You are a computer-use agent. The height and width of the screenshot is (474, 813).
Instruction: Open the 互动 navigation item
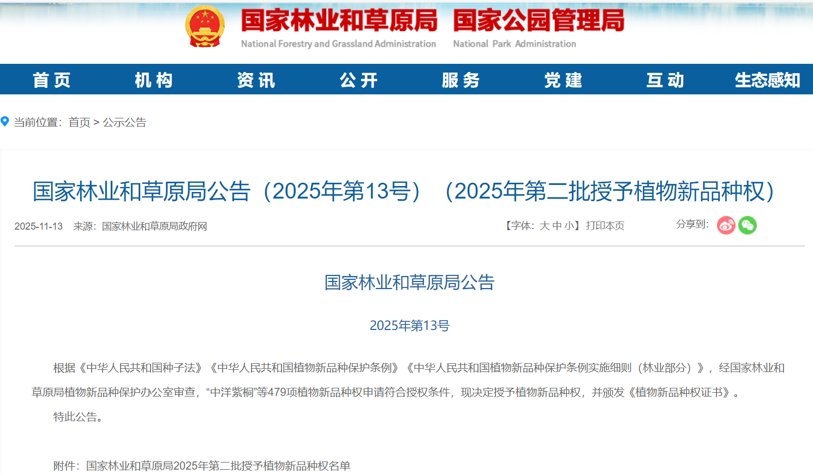tap(665, 80)
